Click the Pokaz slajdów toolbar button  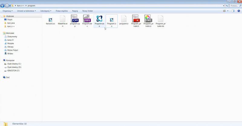pyautogui.click(x=62, y=11)
